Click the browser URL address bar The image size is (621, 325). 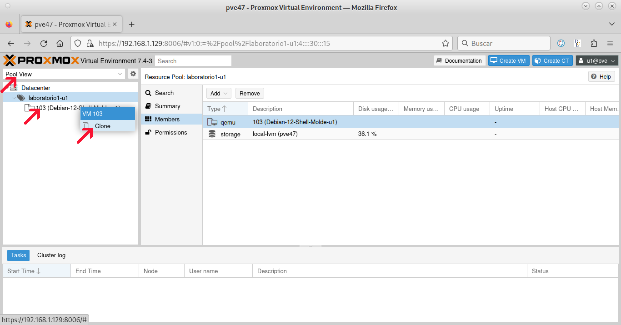[262, 44]
